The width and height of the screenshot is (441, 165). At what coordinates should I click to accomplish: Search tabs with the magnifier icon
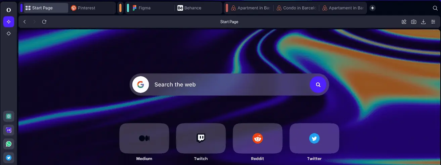click(x=435, y=8)
